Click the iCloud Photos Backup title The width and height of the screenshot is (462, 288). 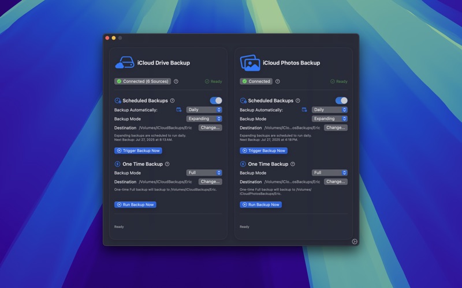[x=292, y=63]
